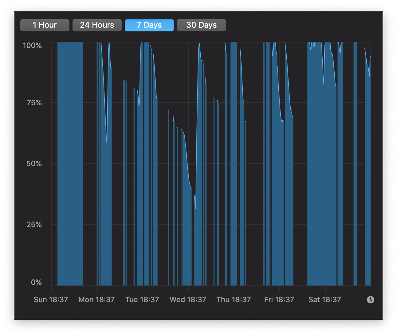This screenshot has height=336, width=397.
Task: Click the Mon 18:37 time label
Action: (x=96, y=300)
